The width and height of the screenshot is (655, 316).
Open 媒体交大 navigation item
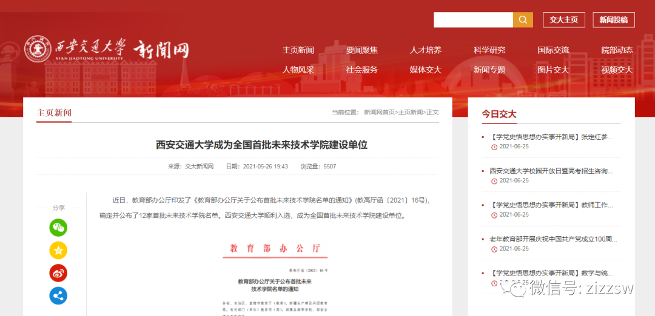[x=426, y=70]
